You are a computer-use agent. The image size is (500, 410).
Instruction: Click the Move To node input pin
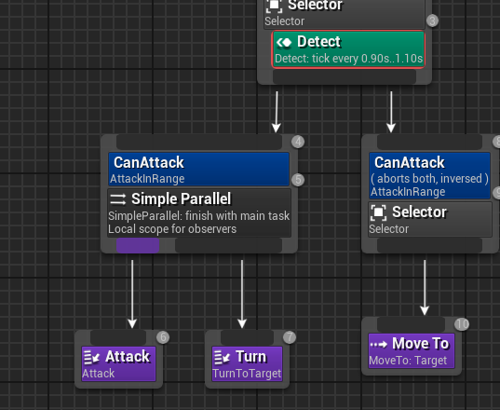(x=411, y=324)
